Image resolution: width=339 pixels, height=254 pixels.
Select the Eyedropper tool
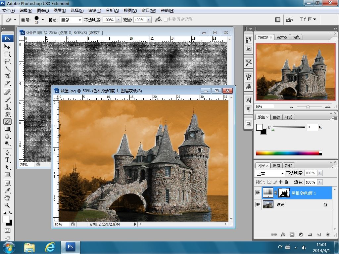7,191
